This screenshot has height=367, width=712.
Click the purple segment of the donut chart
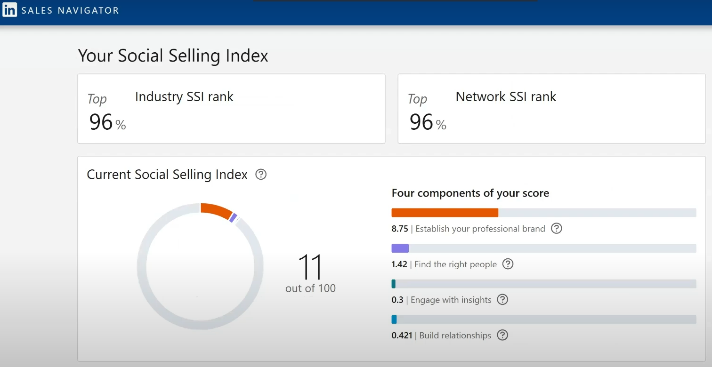(233, 217)
